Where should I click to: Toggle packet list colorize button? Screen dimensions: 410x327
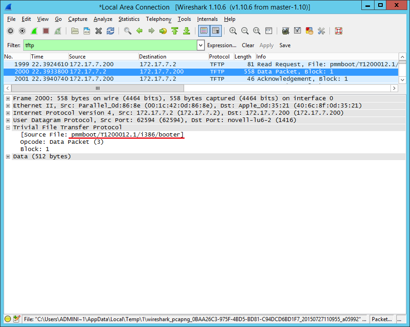click(204, 31)
